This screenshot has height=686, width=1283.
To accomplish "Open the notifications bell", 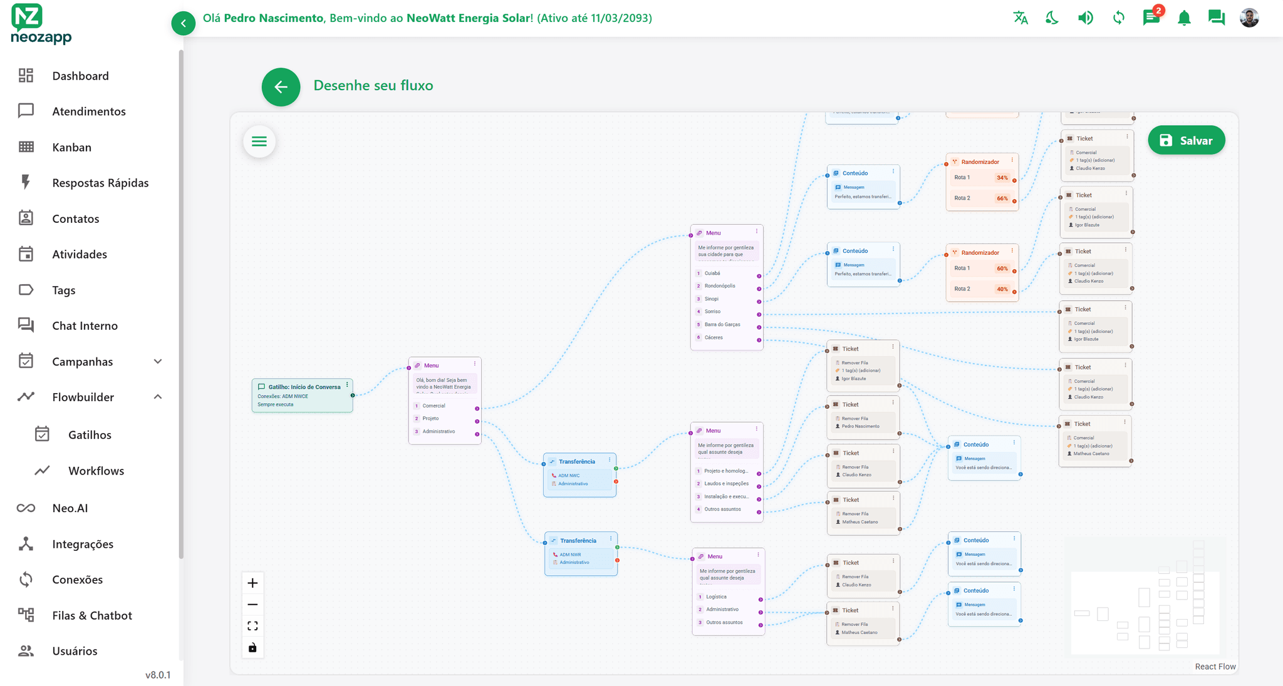I will pyautogui.click(x=1184, y=18).
